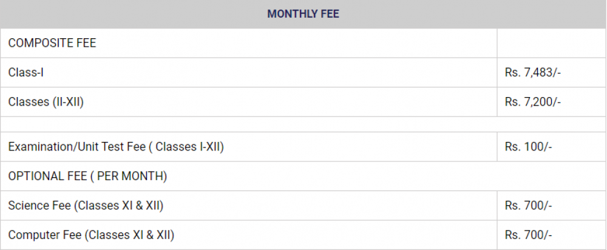Click the MONTHLY FEE table header
607x250 pixels.
click(303, 14)
